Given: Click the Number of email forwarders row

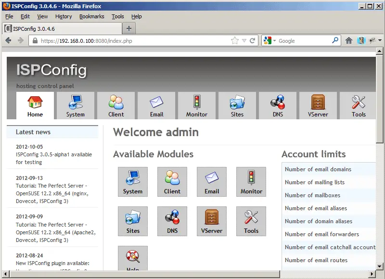Looking at the screenshot, I should [x=329, y=234].
